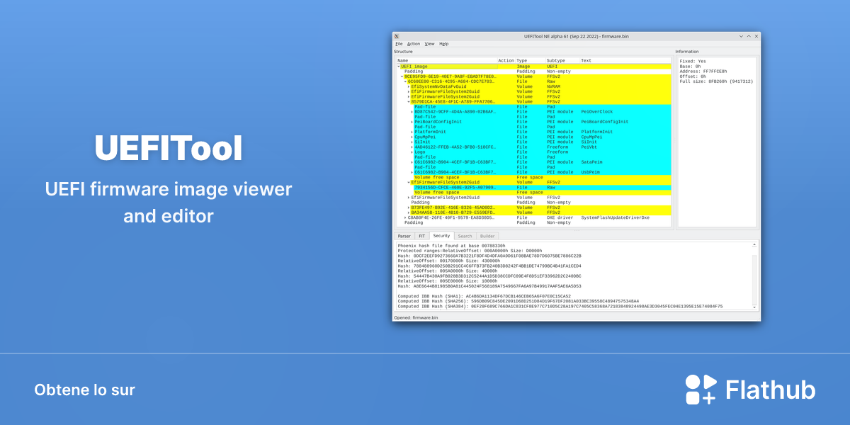
Task: Click the Security log vertical scrollbar track
Action: coord(755,276)
